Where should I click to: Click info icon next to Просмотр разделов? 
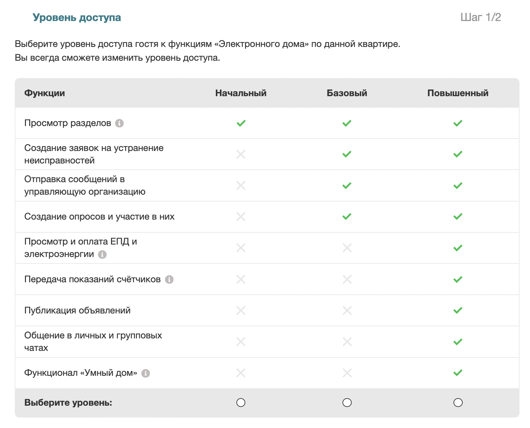[x=119, y=123]
